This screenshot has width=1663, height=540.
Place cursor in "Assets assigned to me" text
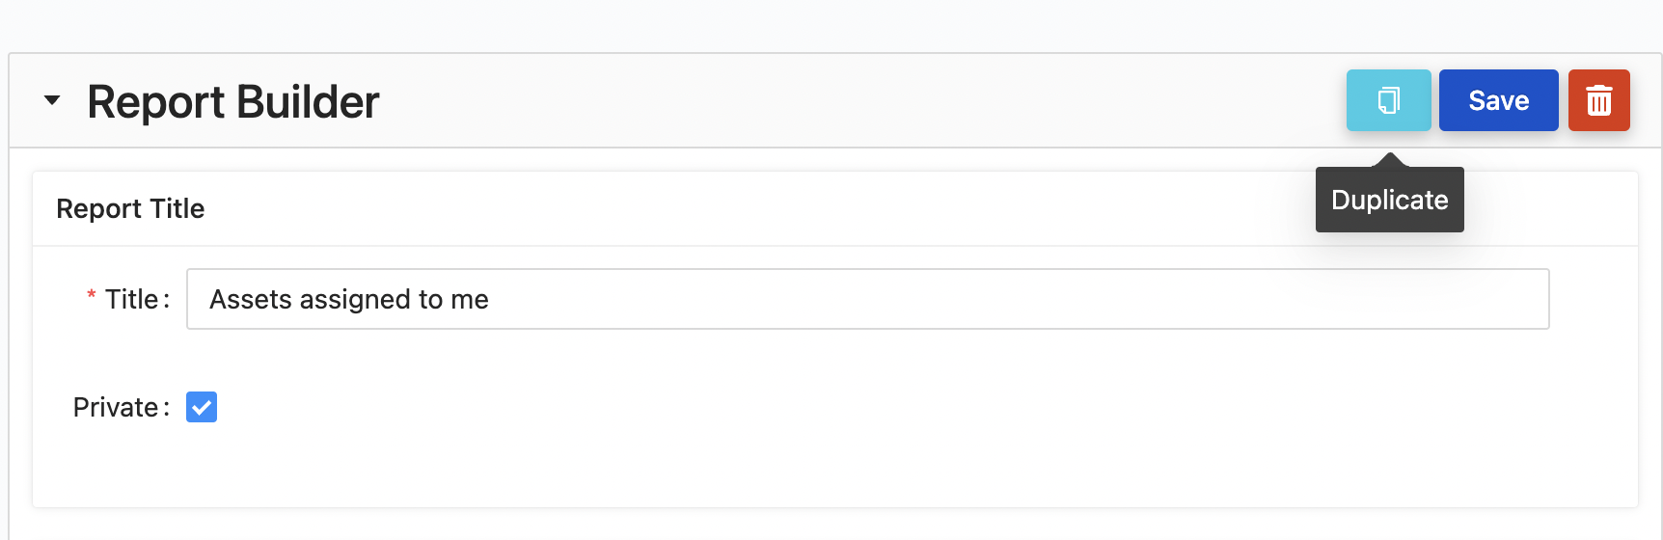tap(348, 299)
